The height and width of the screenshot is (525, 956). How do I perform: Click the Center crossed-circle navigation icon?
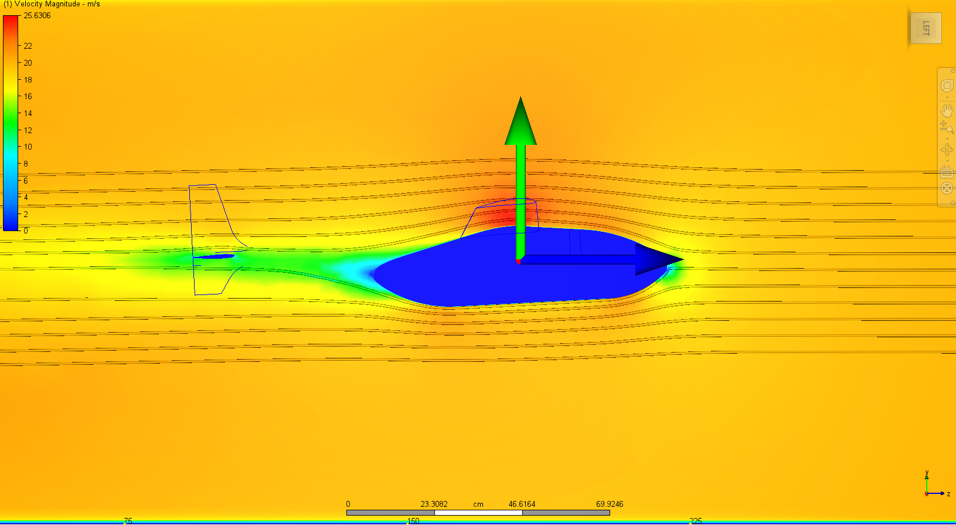[x=947, y=188]
